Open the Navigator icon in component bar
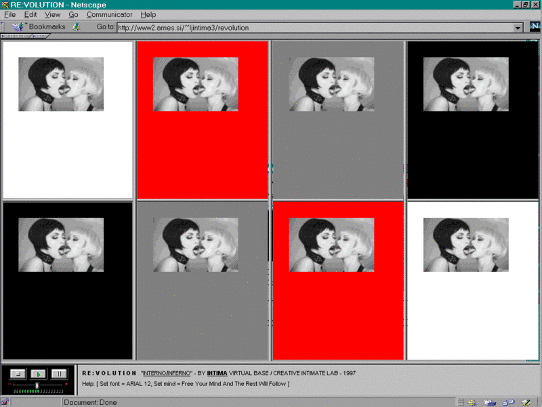542x407 pixels. [x=472, y=402]
